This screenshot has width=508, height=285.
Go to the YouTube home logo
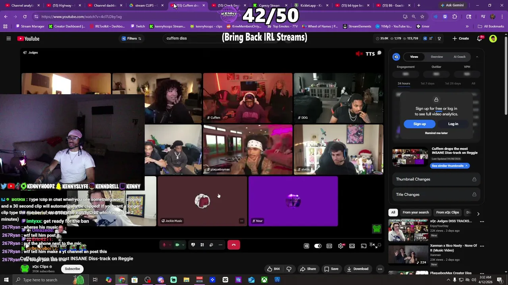coord(28,38)
